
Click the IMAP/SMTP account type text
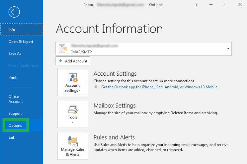(x=81, y=52)
